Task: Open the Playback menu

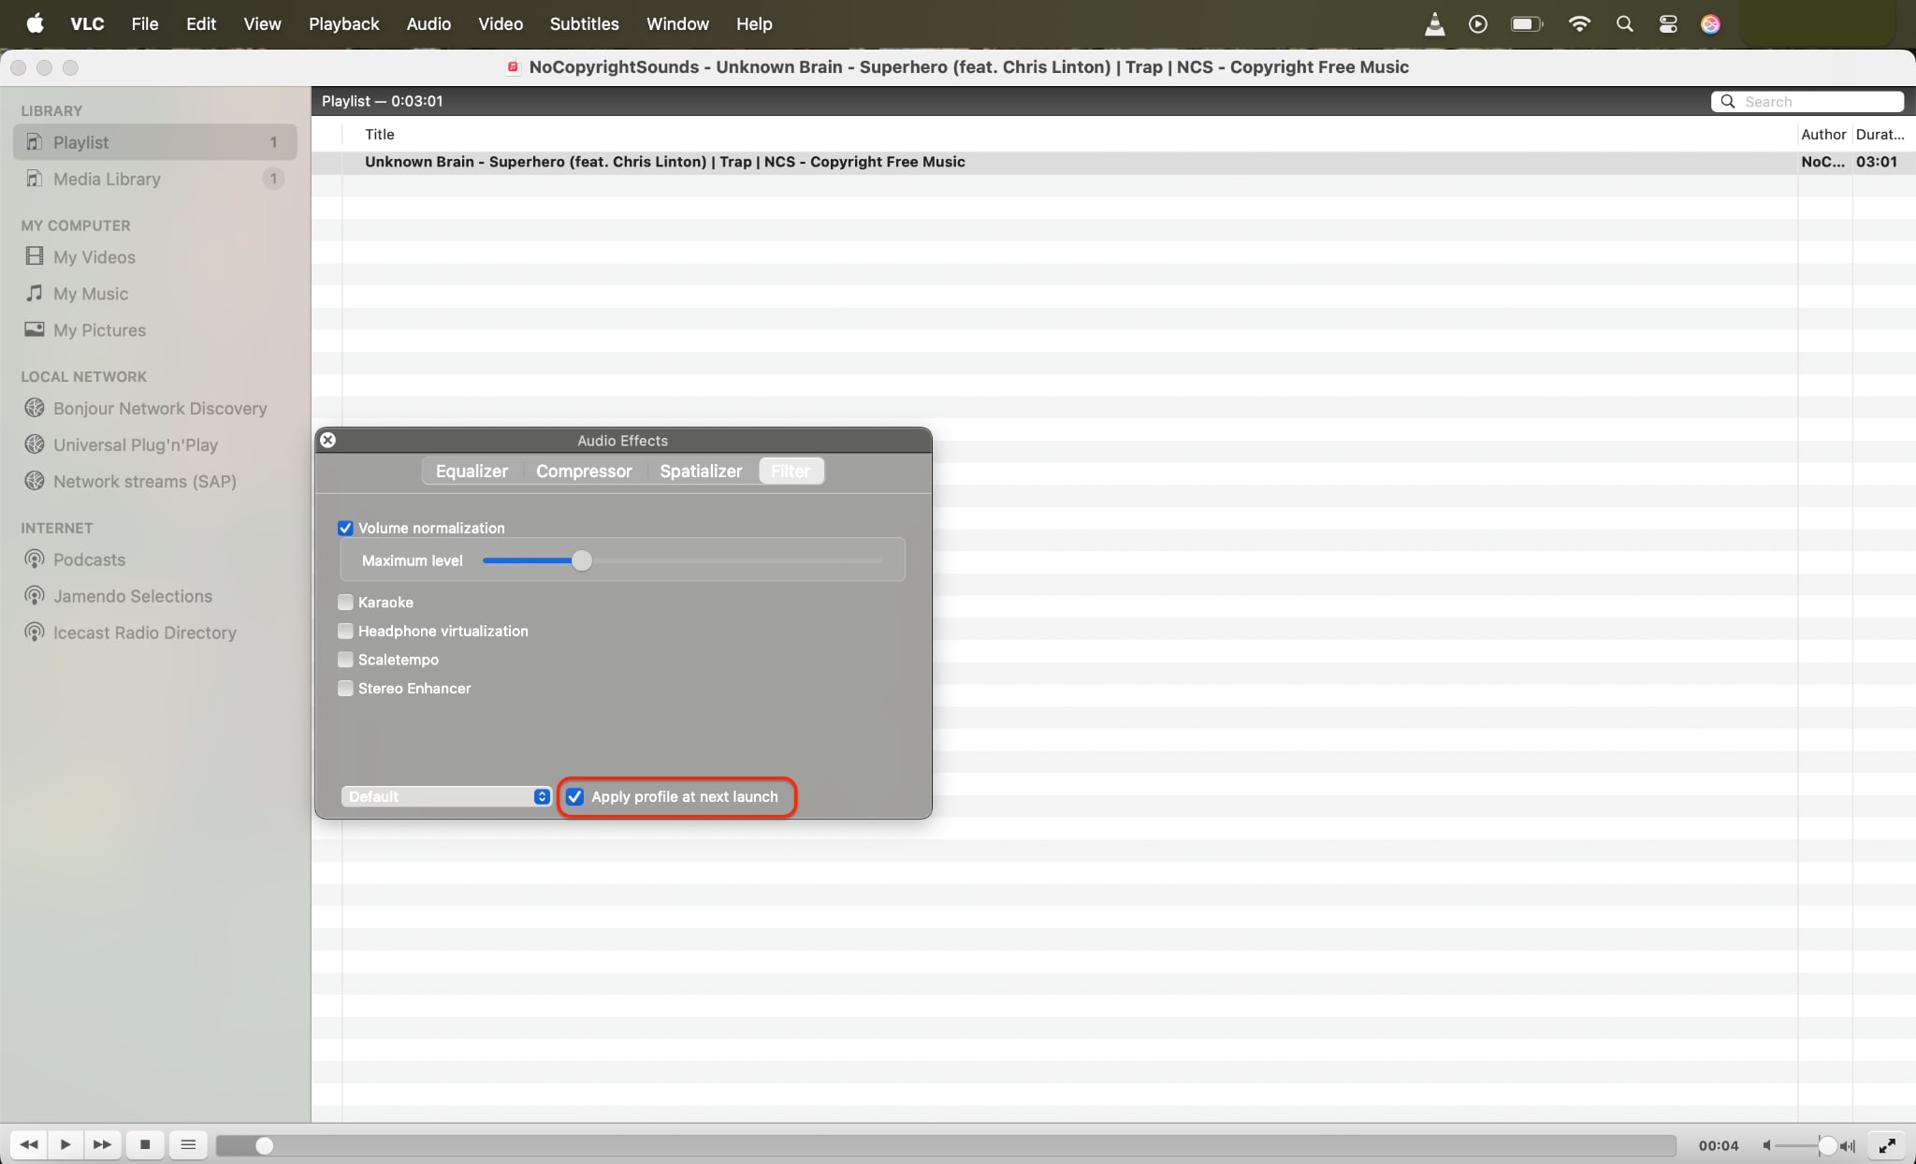Action: (x=343, y=23)
